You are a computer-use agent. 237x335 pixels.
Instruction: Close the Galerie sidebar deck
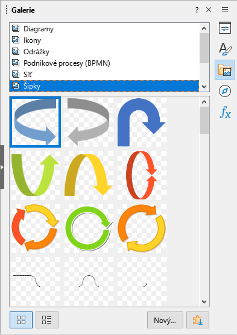click(x=209, y=10)
